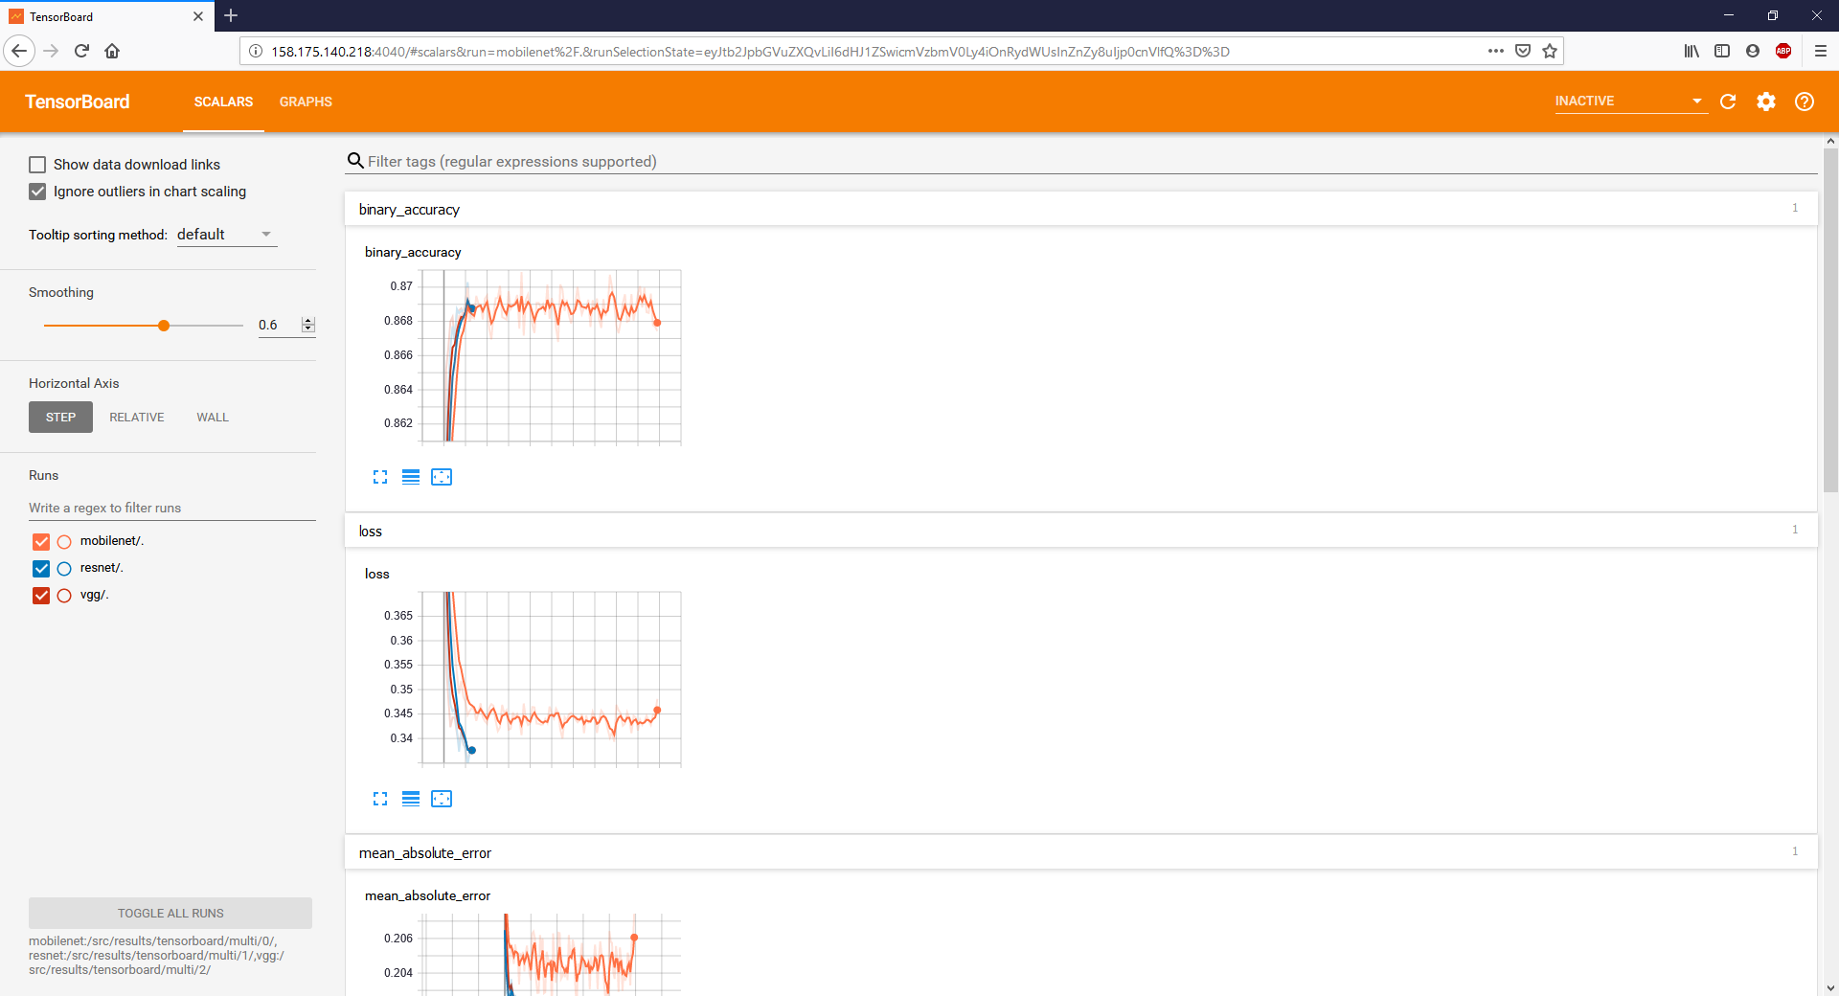Select only the resnet run radio
1839x996 pixels.
[64, 569]
